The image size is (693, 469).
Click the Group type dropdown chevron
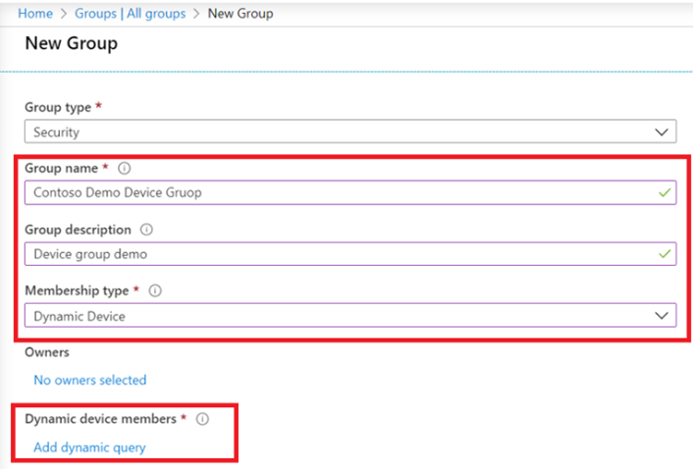coord(662,132)
